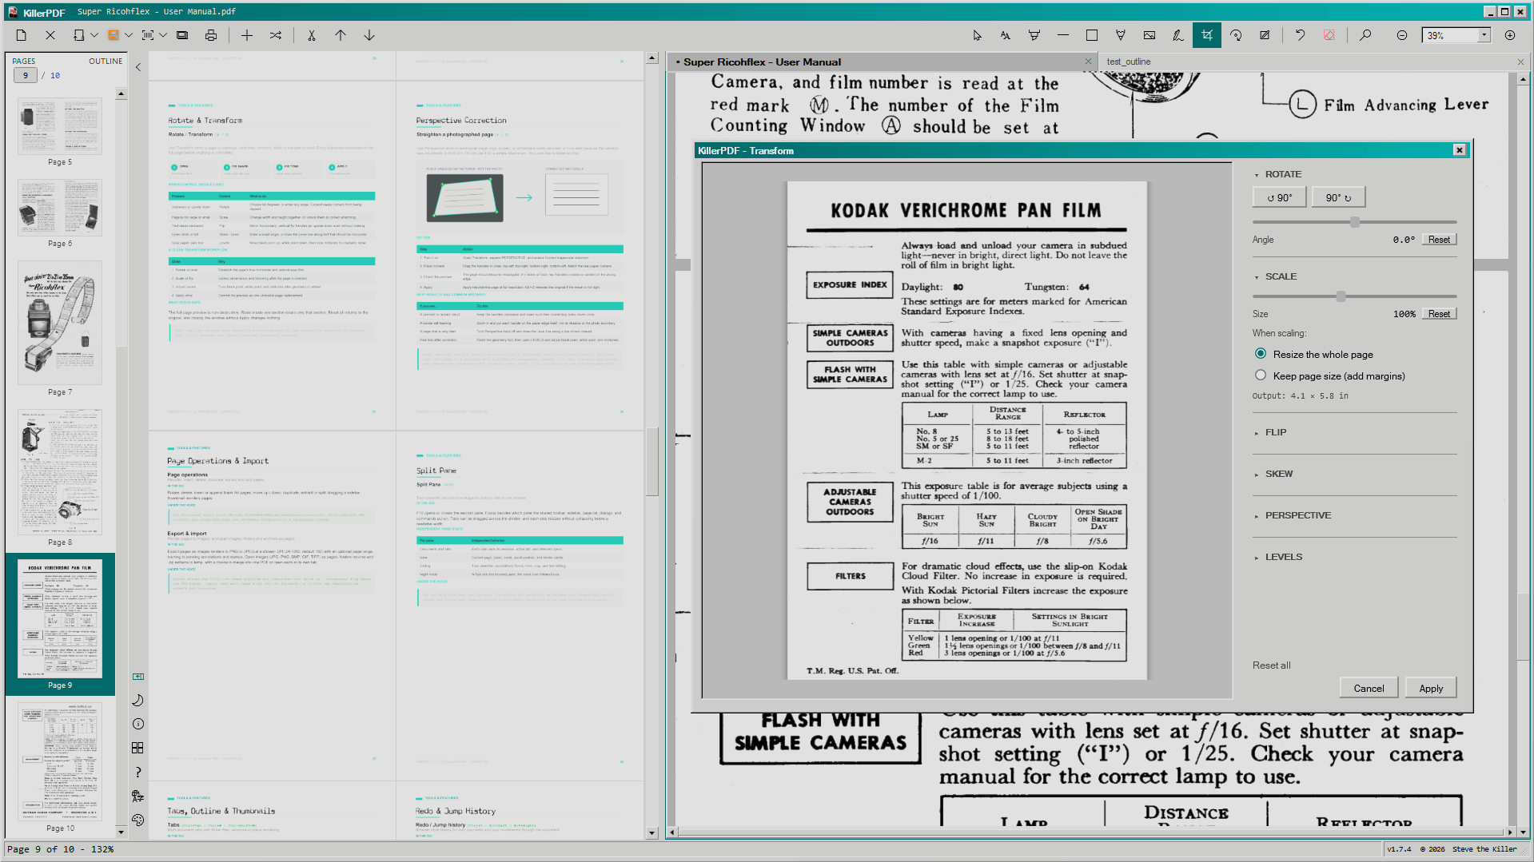
Task: Click the grid view icon in the side strip
Action: click(137, 748)
